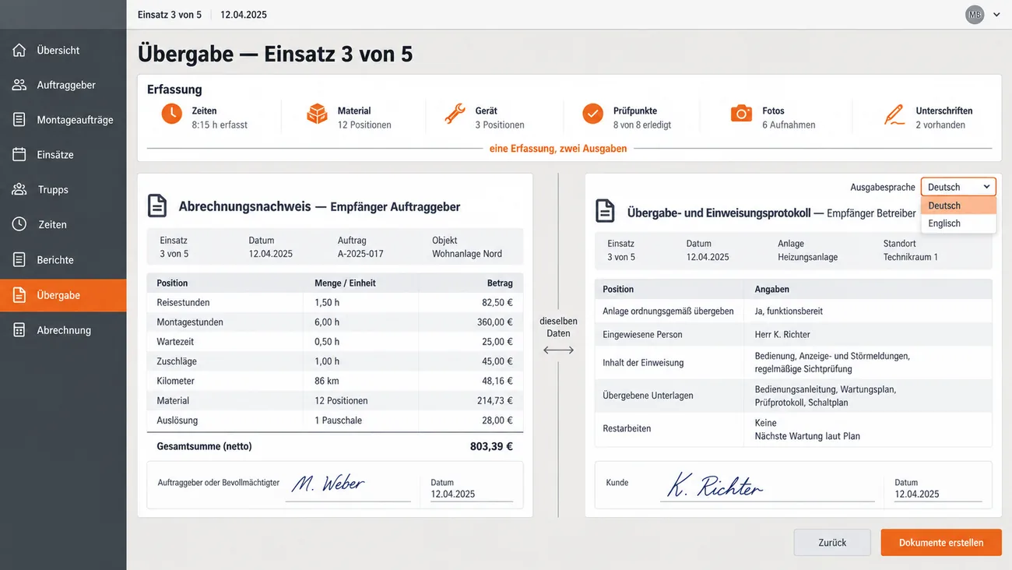Click the Abrechnungsnachweis document icon

pos(157,206)
